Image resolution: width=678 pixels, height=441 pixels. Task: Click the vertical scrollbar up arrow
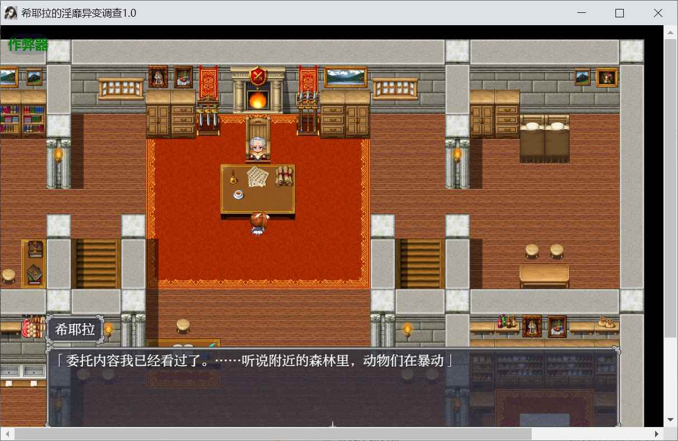click(671, 32)
